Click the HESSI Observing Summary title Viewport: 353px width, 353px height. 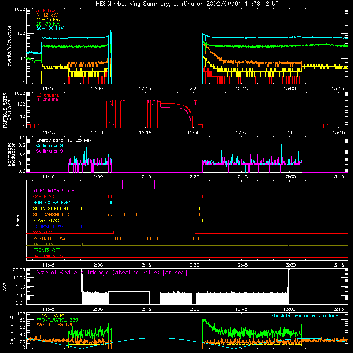(x=187, y=4)
